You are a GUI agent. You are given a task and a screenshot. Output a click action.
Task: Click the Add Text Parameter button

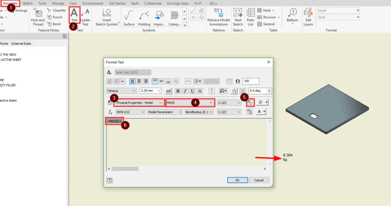[250, 103]
